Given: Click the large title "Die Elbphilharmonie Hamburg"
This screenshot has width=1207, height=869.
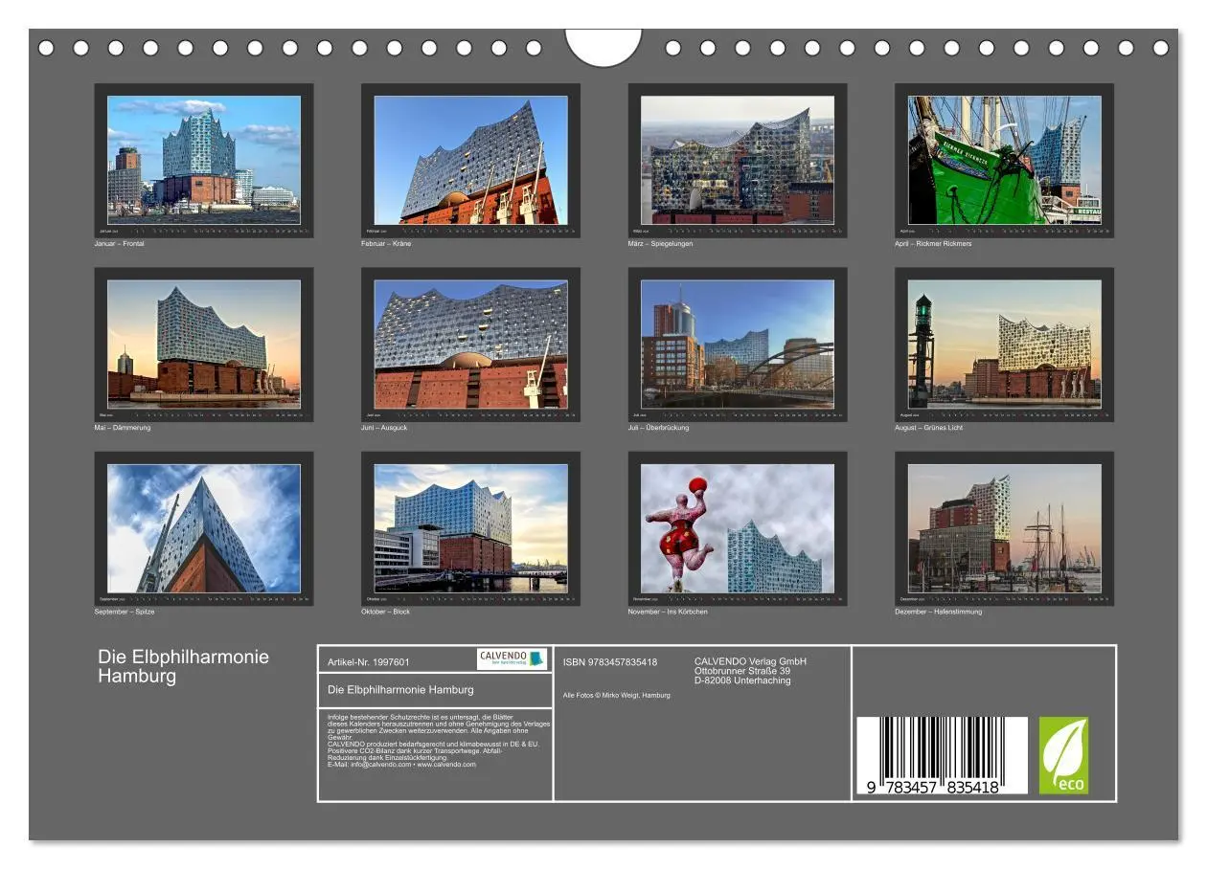Looking at the screenshot, I should coord(183,666).
